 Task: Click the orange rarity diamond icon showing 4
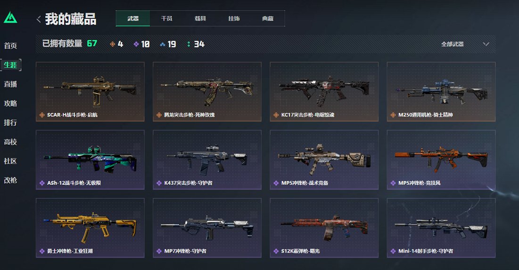tap(113, 44)
